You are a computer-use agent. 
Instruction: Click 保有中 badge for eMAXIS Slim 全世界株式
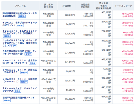click(33, 63)
